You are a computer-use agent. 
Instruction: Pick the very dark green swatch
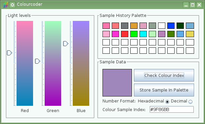(180, 26)
